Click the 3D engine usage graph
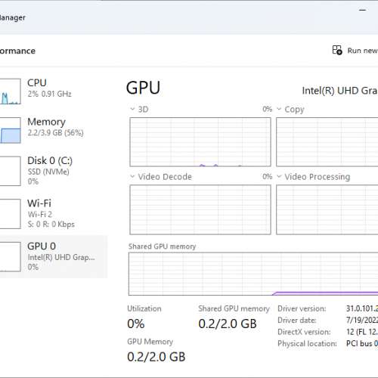Viewport: 378px width, 378px height. tap(200, 142)
